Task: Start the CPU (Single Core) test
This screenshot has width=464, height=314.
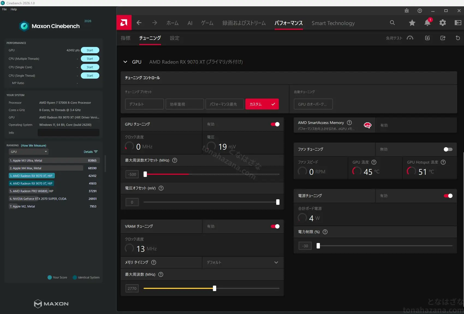Action: pyautogui.click(x=90, y=67)
